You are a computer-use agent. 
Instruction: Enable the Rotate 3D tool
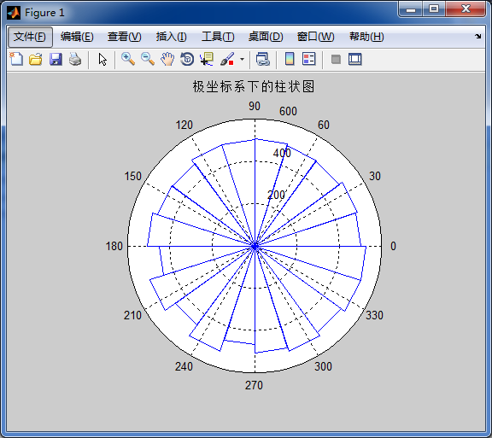coord(187,59)
